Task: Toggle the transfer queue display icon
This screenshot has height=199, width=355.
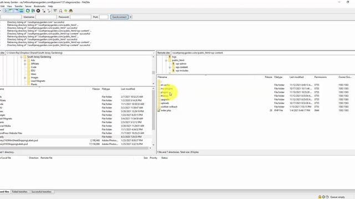Action: point(21,11)
